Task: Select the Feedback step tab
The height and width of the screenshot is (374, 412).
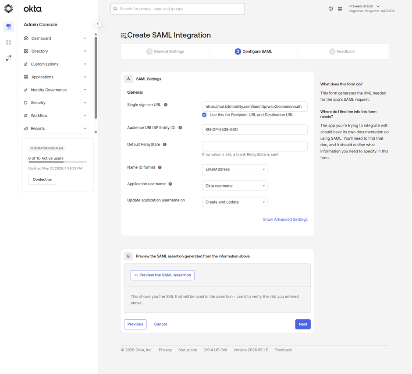Action: click(x=343, y=52)
